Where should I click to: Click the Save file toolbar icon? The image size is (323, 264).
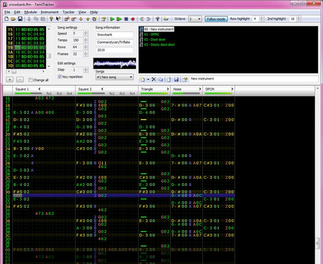[x=20, y=19]
